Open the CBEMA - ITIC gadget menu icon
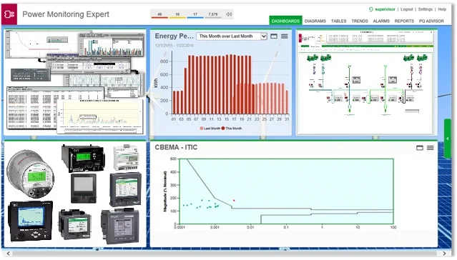This screenshot has width=457, height=260. click(431, 148)
